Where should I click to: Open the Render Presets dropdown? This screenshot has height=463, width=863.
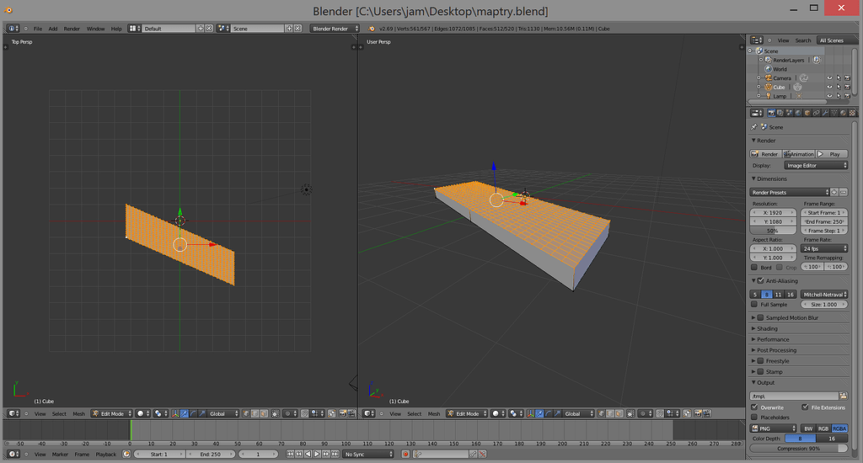coord(789,193)
